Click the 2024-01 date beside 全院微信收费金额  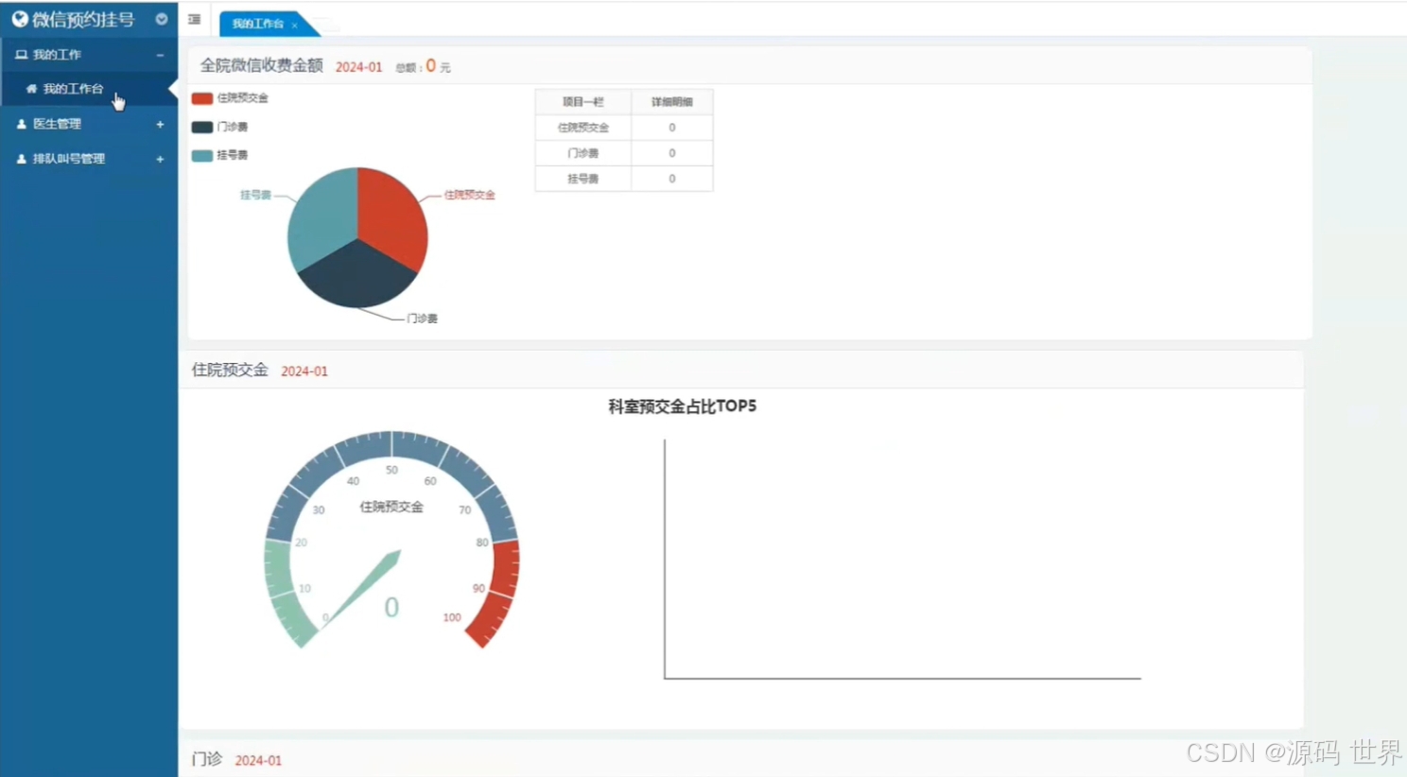[x=358, y=67]
